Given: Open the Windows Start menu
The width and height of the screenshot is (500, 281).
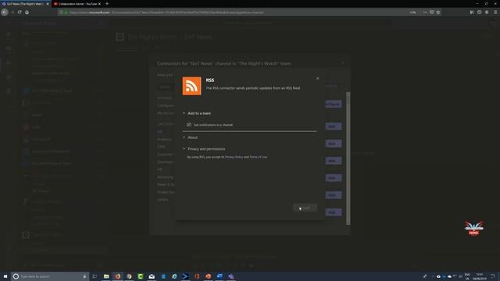Looking at the screenshot, I should (5, 276).
